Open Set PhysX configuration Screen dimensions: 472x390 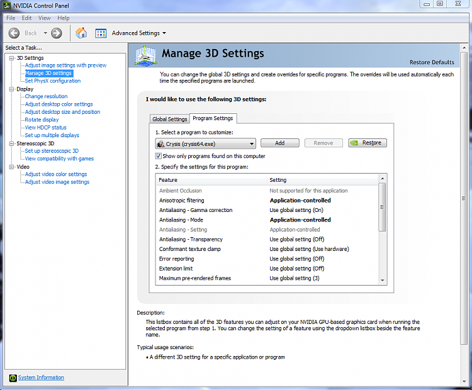(x=53, y=81)
